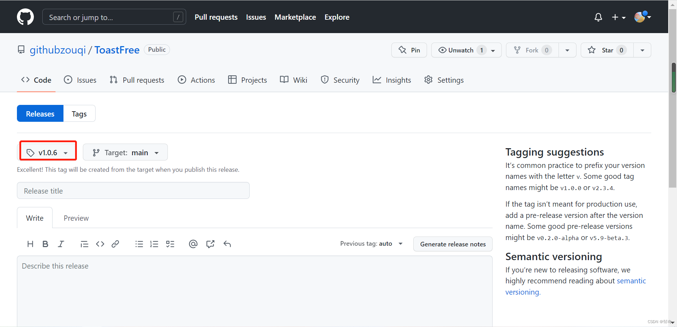Viewport: 677px width, 327px height.
Task: Insert a link
Action: pyautogui.click(x=115, y=244)
